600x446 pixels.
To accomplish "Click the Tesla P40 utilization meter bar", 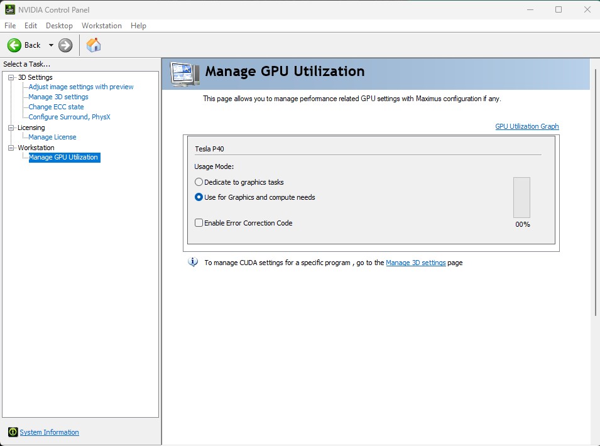I will pyautogui.click(x=521, y=197).
